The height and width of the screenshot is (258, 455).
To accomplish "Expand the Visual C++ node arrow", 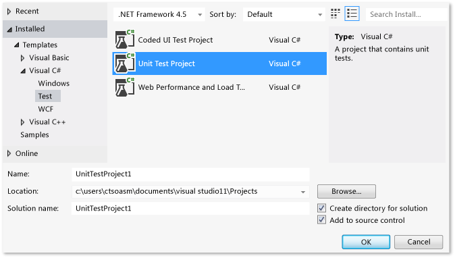I will [x=23, y=122].
